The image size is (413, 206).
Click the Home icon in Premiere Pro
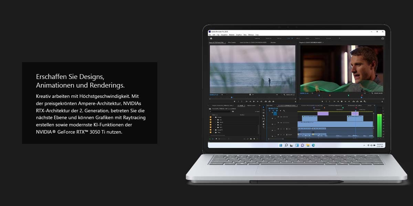[211, 38]
